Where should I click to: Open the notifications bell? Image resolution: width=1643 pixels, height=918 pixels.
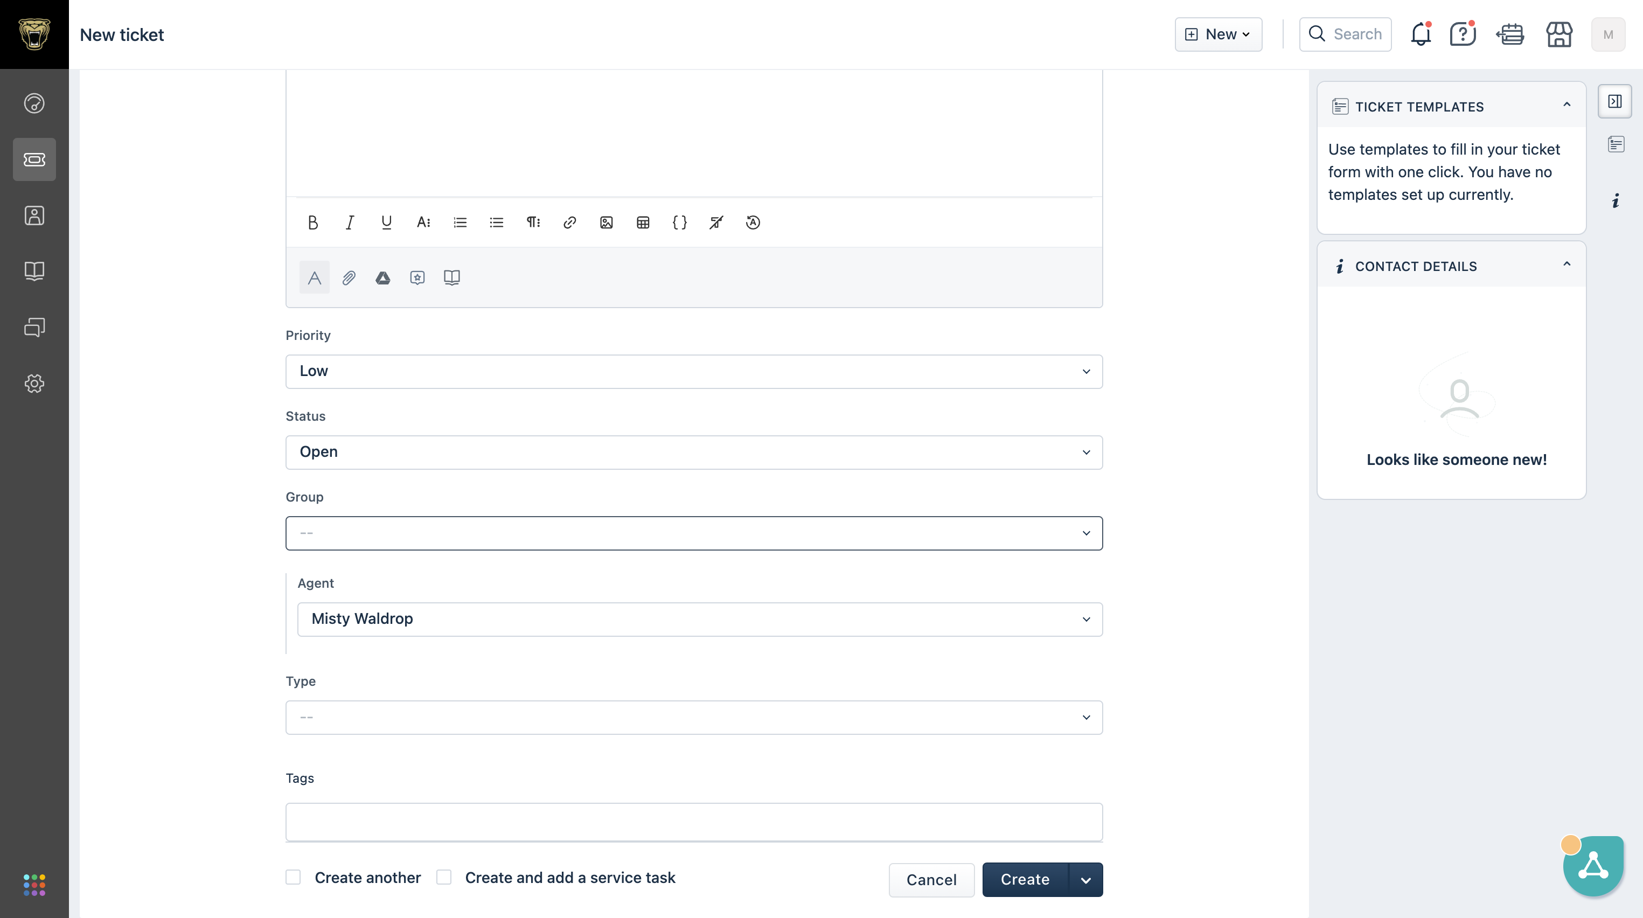click(x=1421, y=34)
